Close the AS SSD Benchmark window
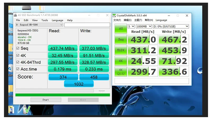212x119 pixels. click(x=107, y=15)
